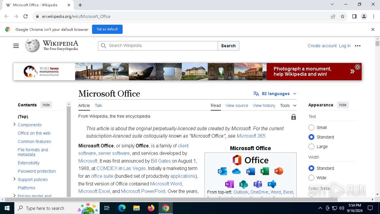Screen dimensions: 380x214
Task: Open the View history tab
Action: click(264, 106)
